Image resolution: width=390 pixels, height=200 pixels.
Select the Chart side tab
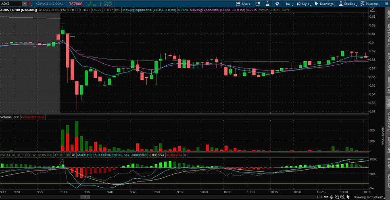click(388, 103)
